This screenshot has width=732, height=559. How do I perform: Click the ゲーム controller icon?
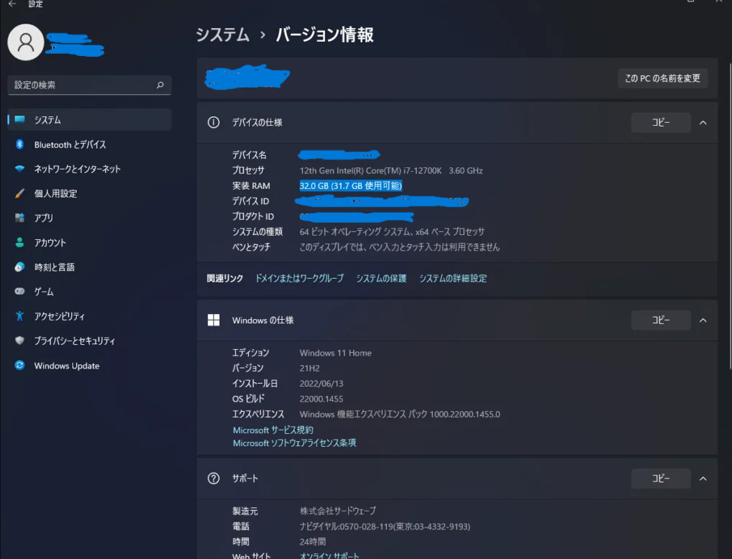point(19,291)
